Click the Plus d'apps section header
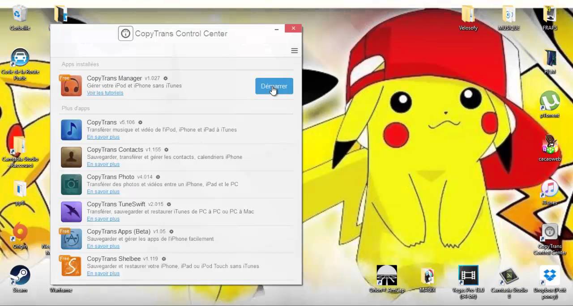The image size is (573, 306). [x=76, y=108]
